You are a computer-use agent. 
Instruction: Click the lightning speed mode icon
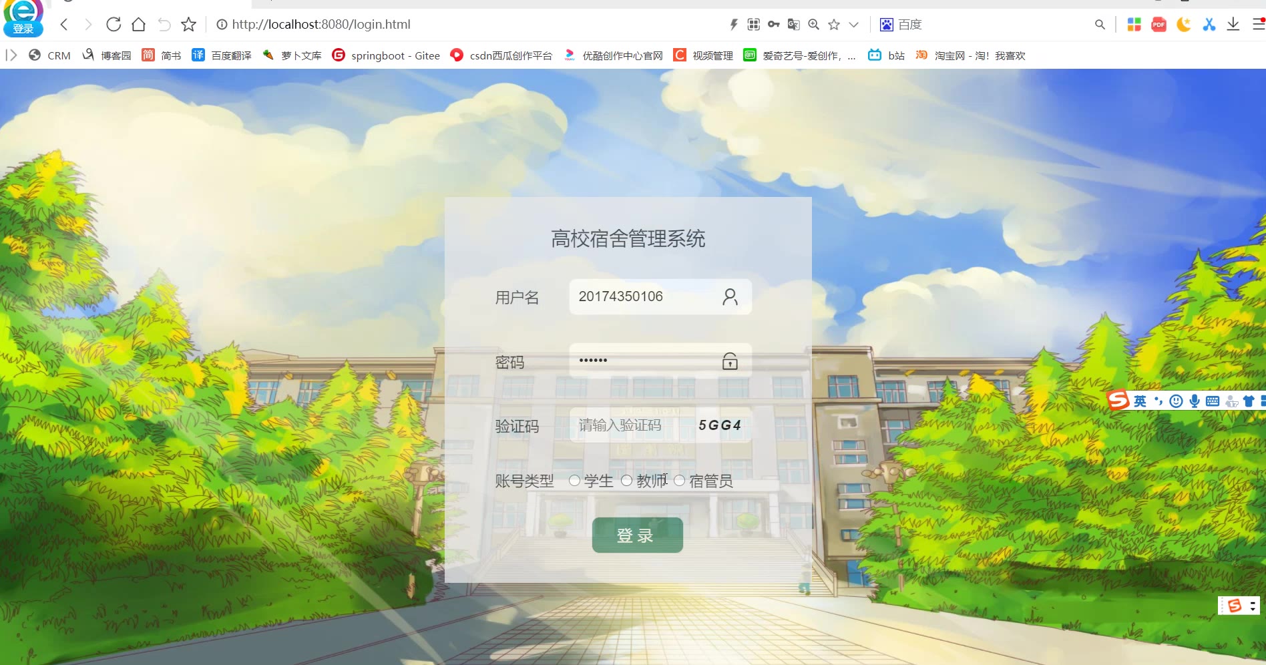click(733, 25)
